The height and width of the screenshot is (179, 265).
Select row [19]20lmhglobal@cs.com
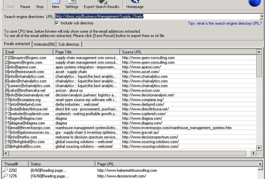[130, 142]
